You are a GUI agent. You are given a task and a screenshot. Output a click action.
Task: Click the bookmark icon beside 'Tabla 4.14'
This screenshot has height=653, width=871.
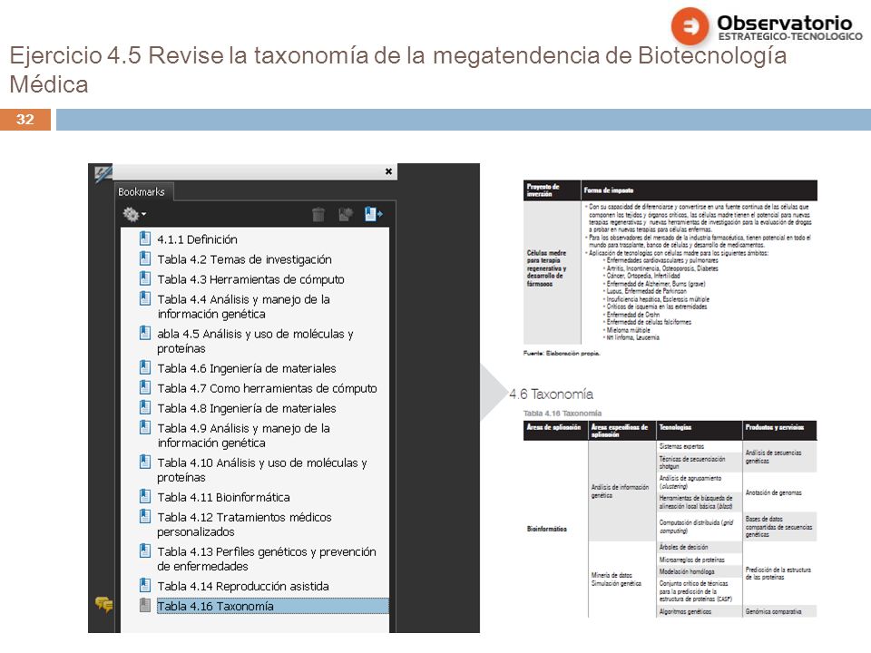(x=145, y=585)
